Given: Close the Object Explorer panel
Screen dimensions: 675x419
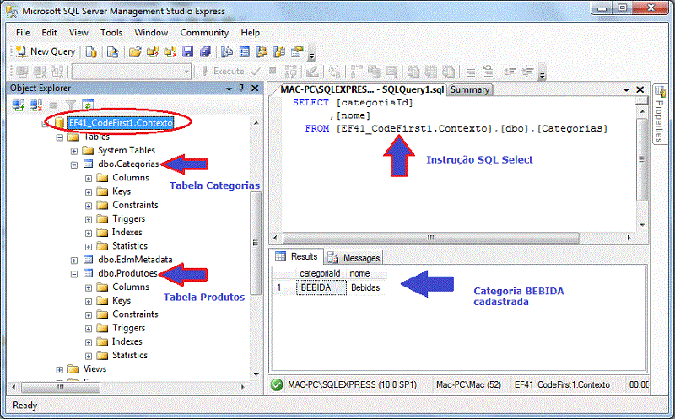Looking at the screenshot, I should pyautogui.click(x=255, y=89).
